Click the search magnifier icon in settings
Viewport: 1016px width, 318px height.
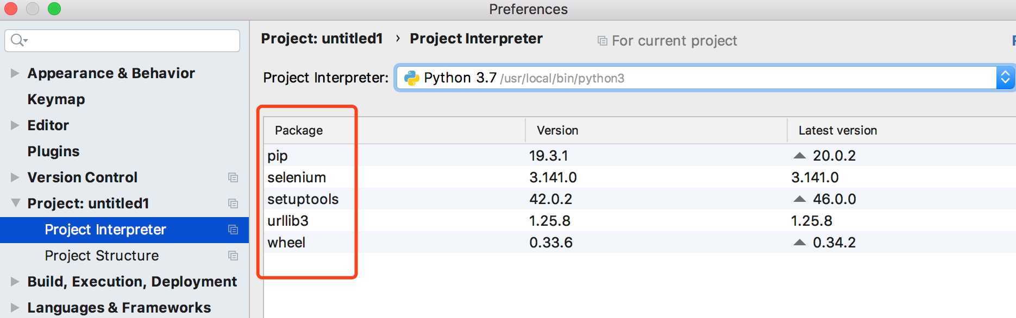(18, 40)
